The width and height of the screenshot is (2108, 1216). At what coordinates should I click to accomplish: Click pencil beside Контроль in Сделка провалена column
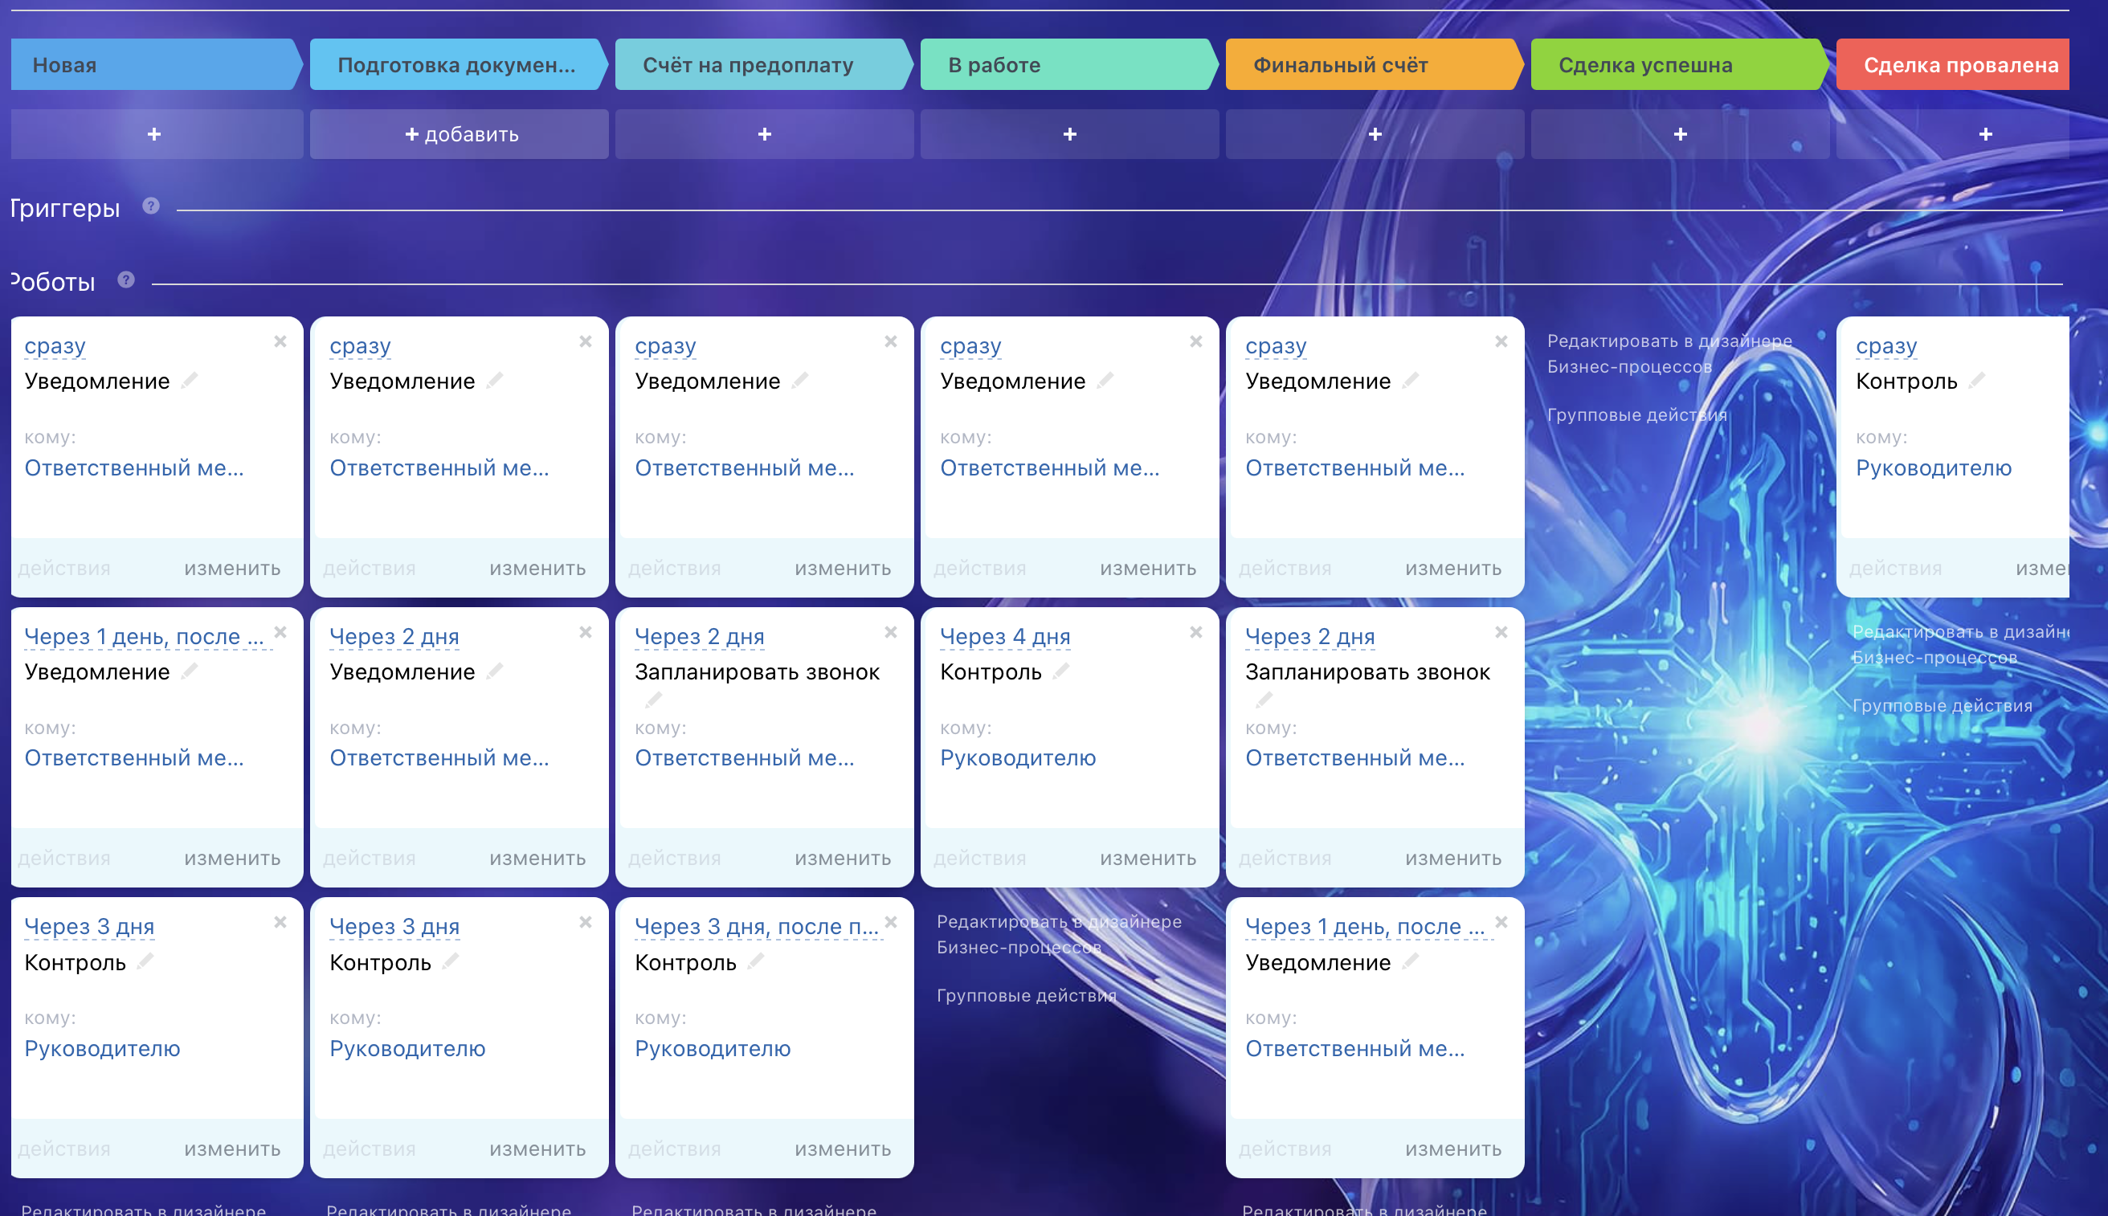[1977, 380]
